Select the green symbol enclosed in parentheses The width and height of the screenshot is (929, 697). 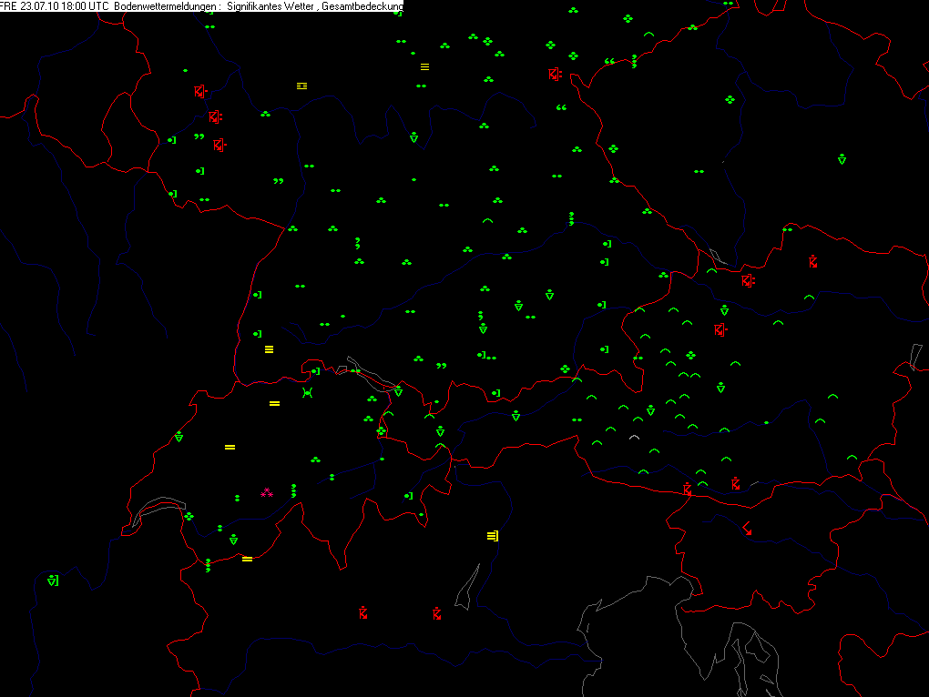307,392
